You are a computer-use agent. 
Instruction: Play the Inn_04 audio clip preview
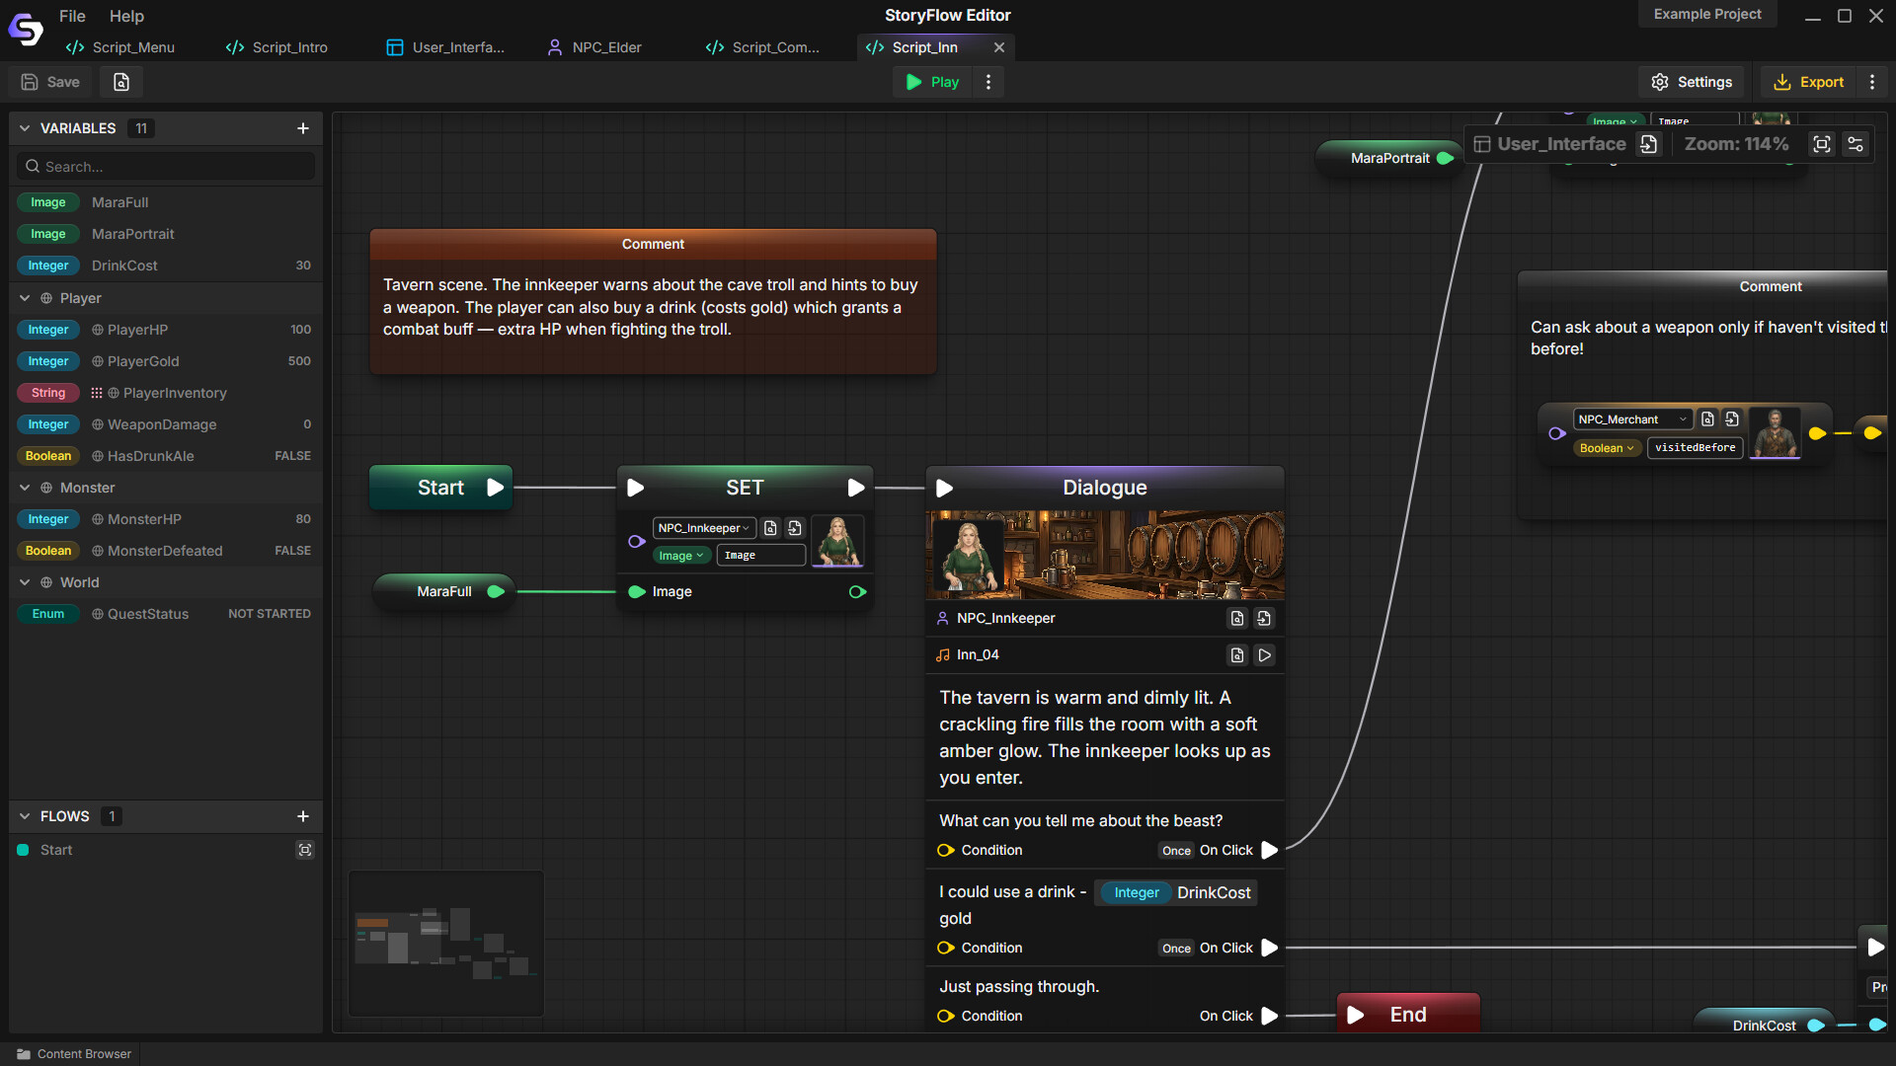coord(1264,654)
